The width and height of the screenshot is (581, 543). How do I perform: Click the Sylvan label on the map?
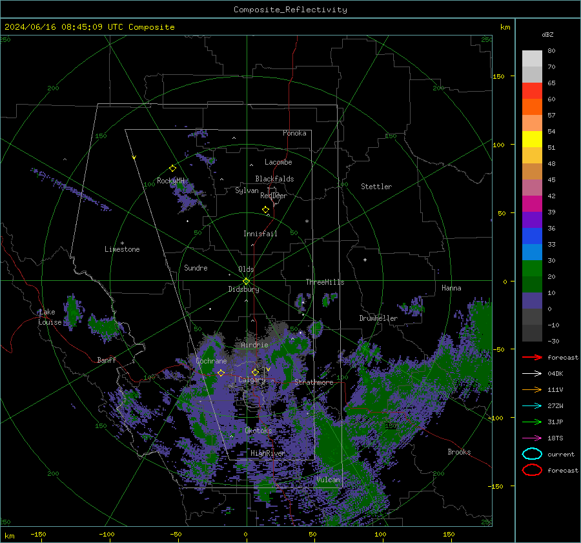[247, 190]
